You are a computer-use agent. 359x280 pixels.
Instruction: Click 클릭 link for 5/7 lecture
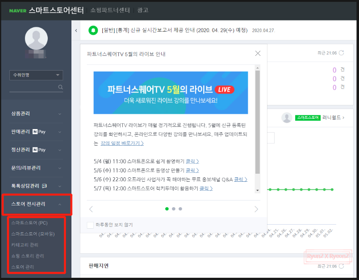click(206, 188)
